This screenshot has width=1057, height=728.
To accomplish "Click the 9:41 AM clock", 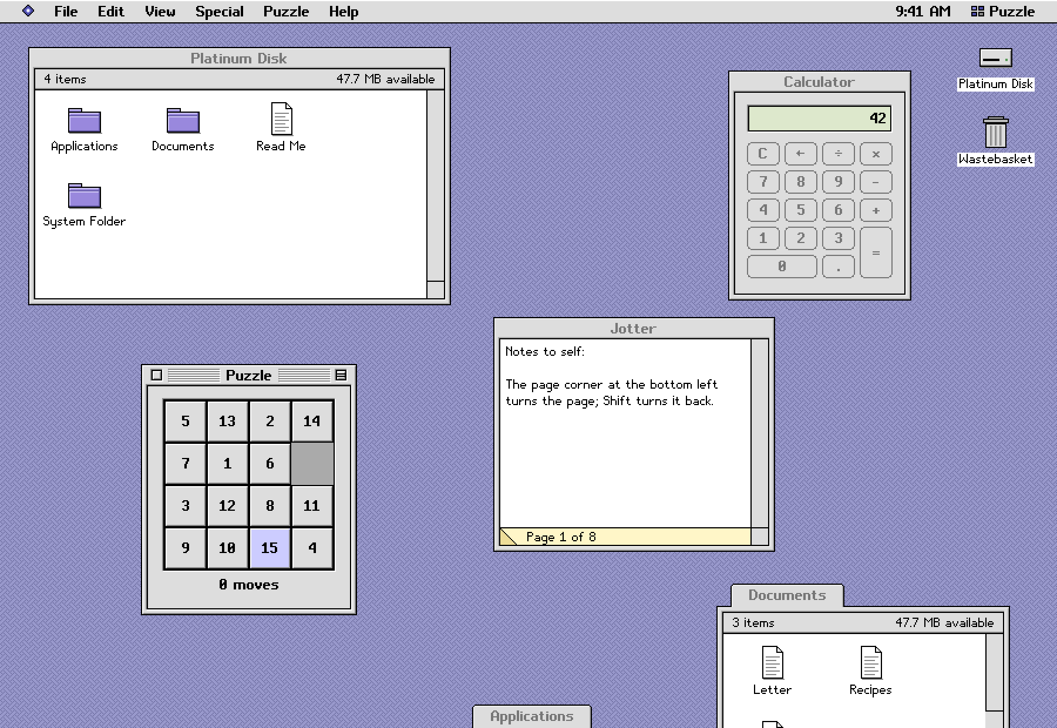I will pyautogui.click(x=923, y=11).
